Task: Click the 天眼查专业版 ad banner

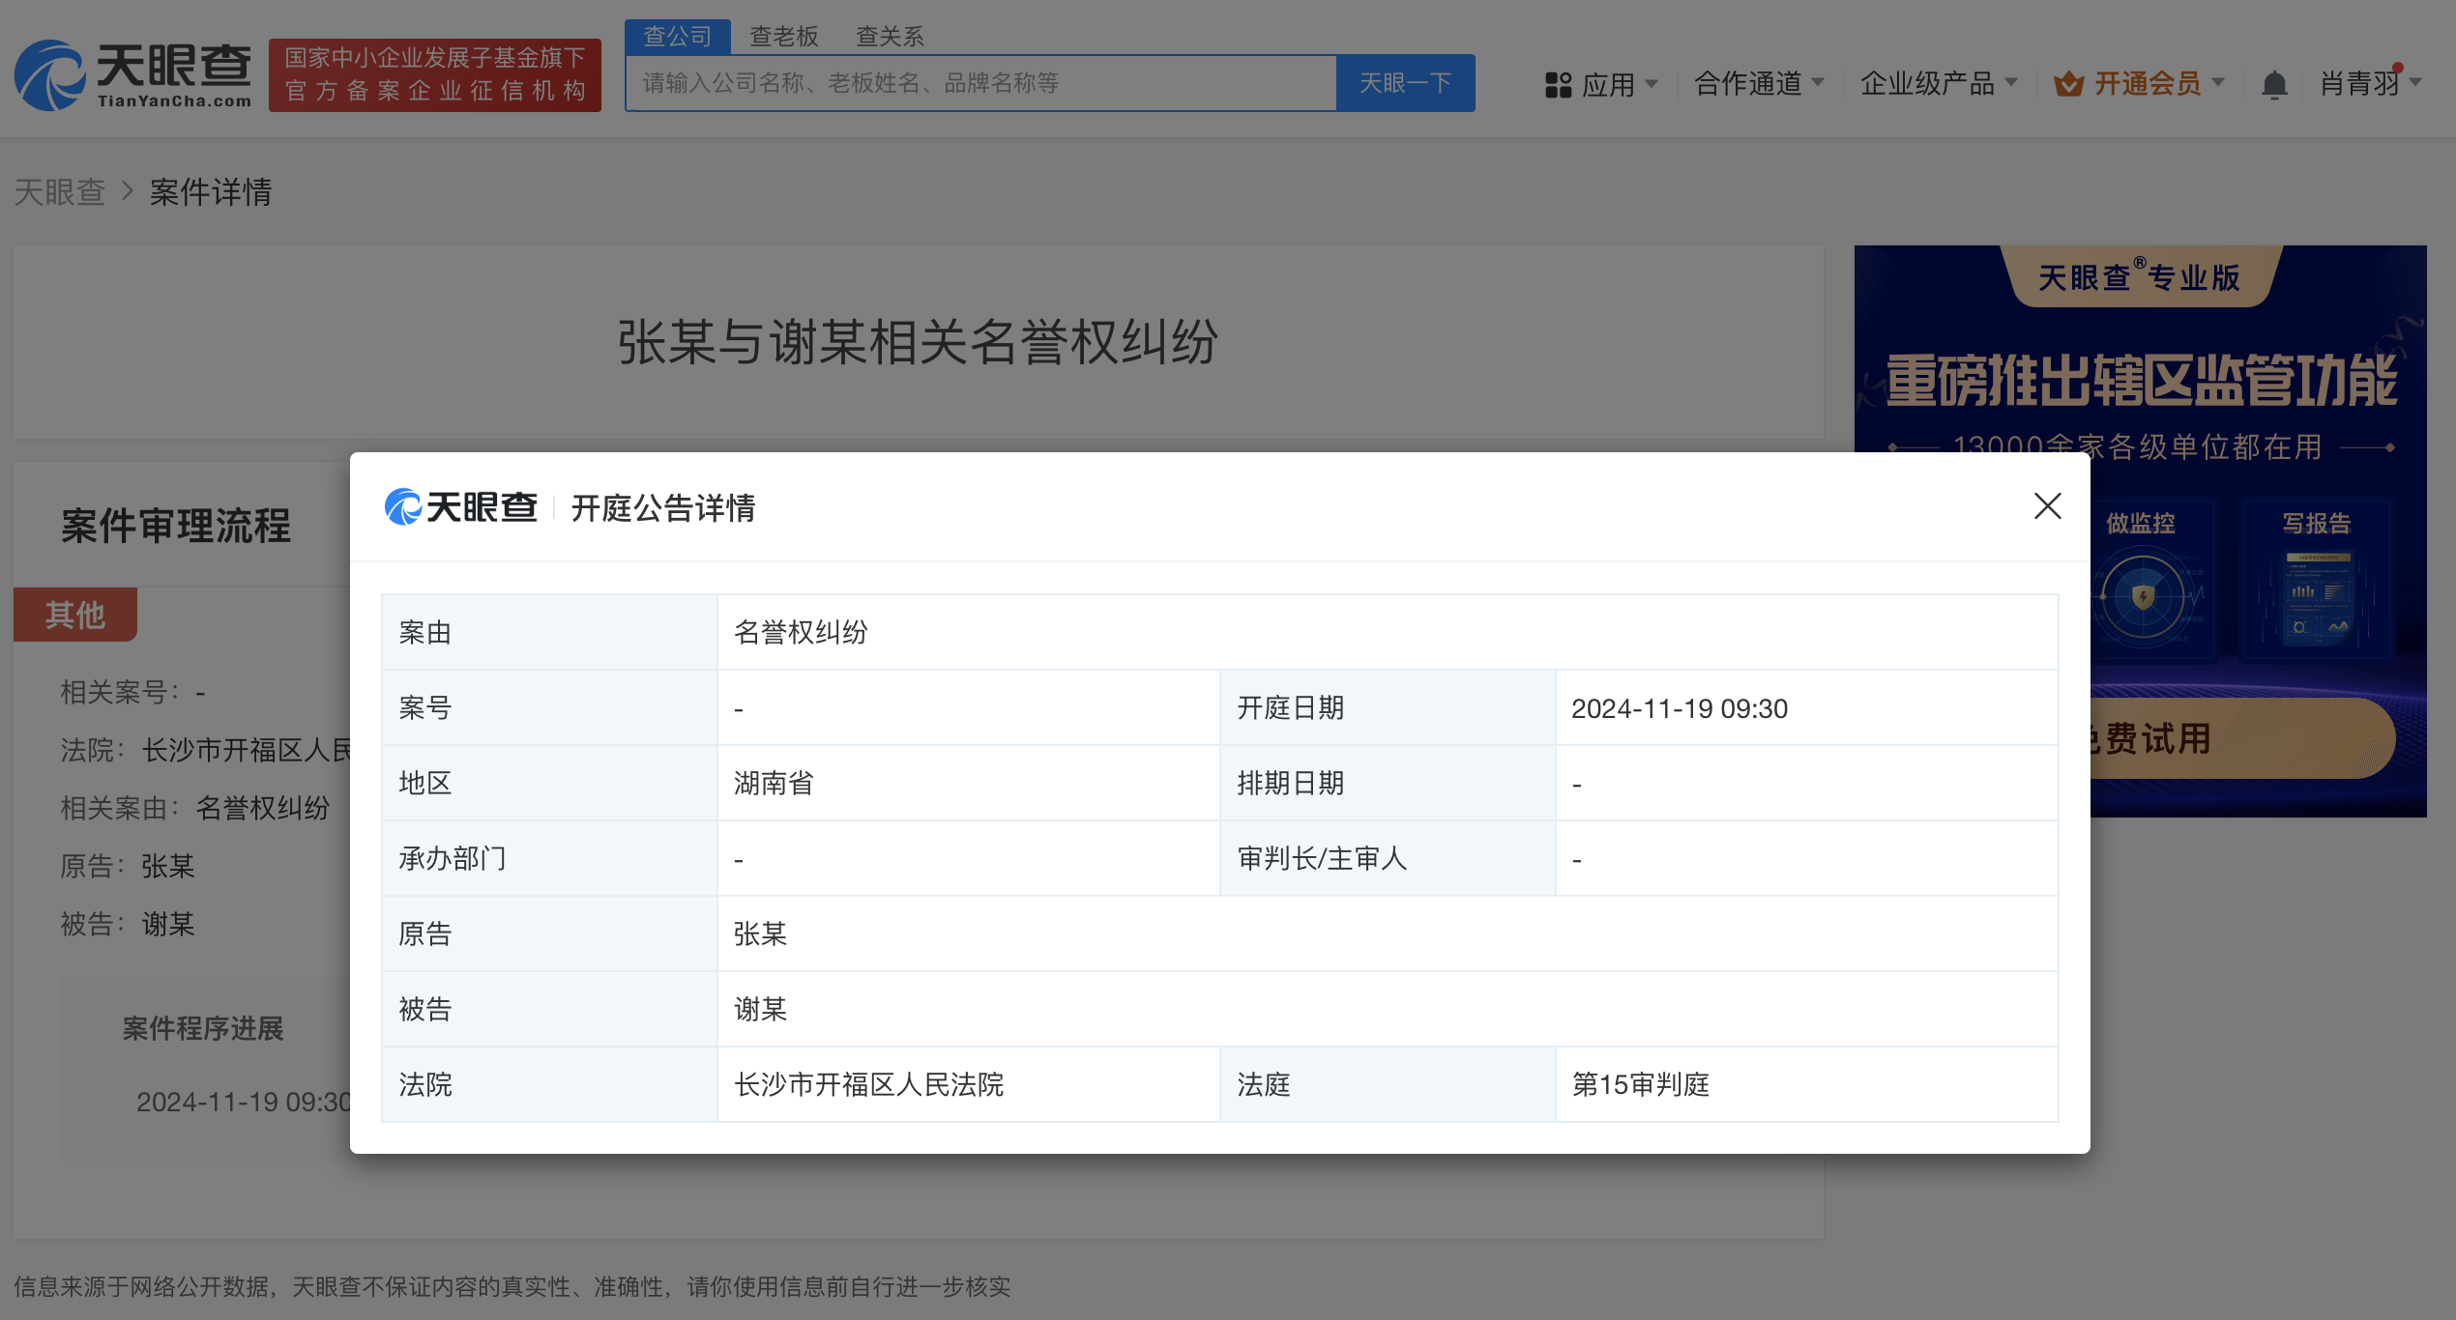Action: click(2140, 348)
